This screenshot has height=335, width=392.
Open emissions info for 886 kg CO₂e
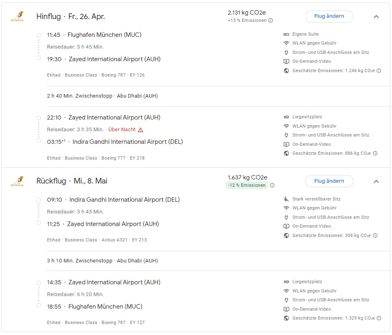click(x=375, y=154)
